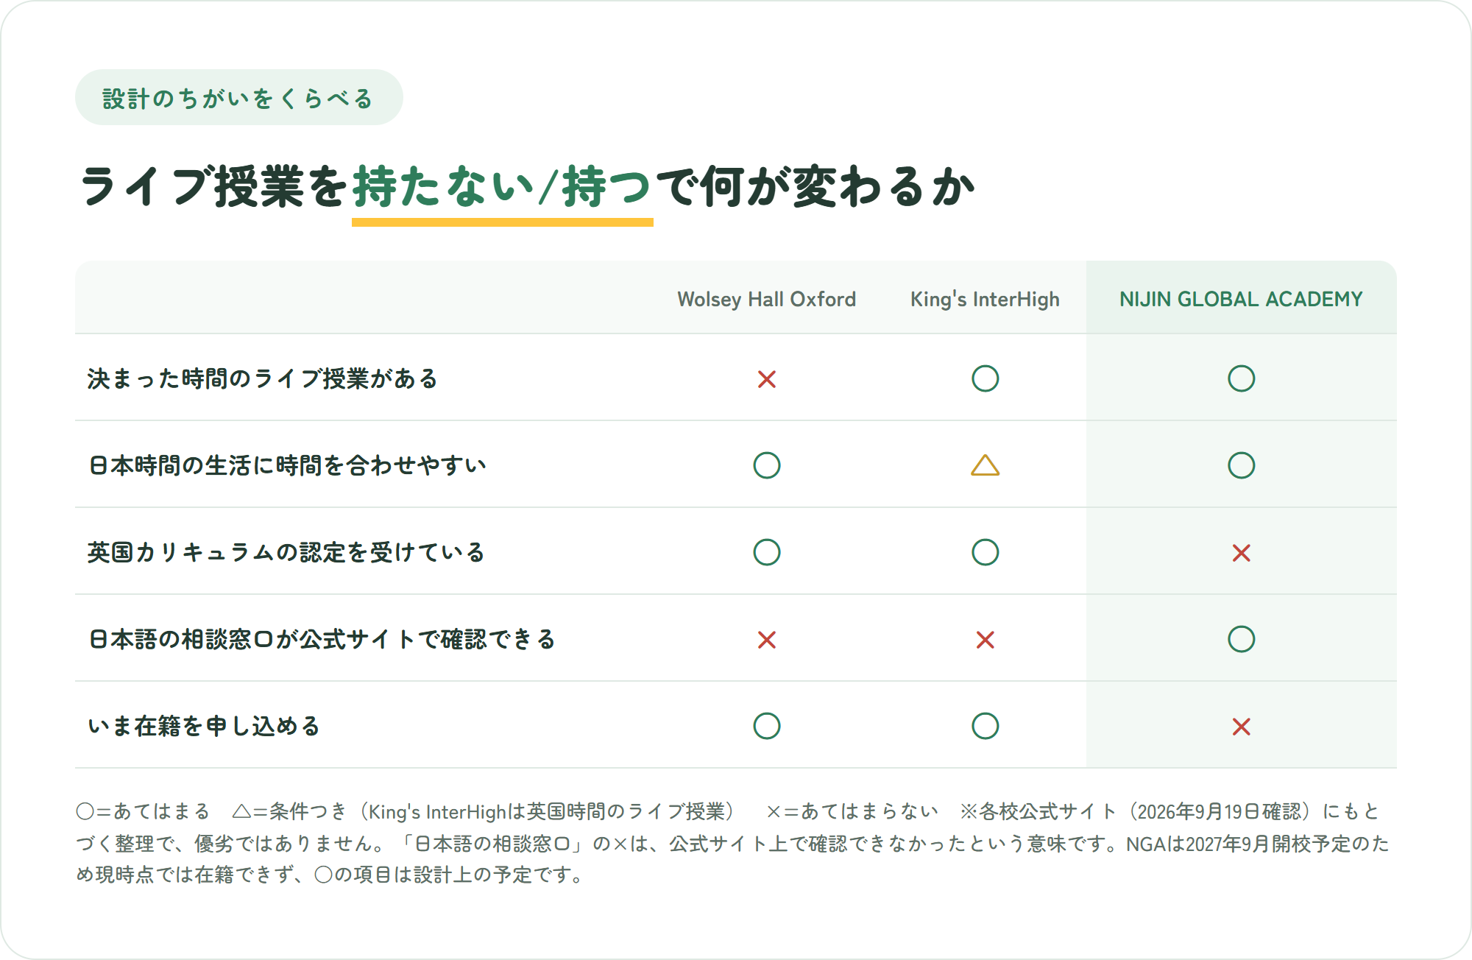Click the NIJIN circle in 決まった時間のライブ授業 row
The image size is (1472, 960).
[1241, 378]
